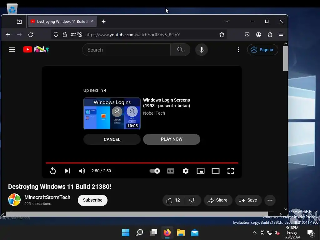The width and height of the screenshot is (320, 240).
Task: Open MinecraftStormTech channel name link
Action: (47, 197)
